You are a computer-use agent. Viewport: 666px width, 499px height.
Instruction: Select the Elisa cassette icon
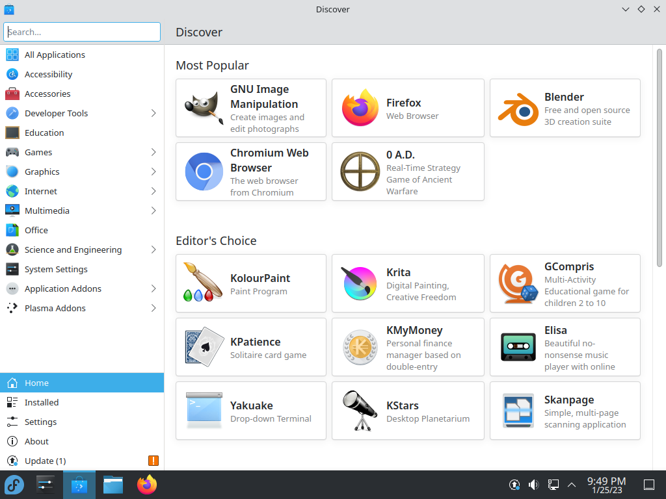[518, 347]
